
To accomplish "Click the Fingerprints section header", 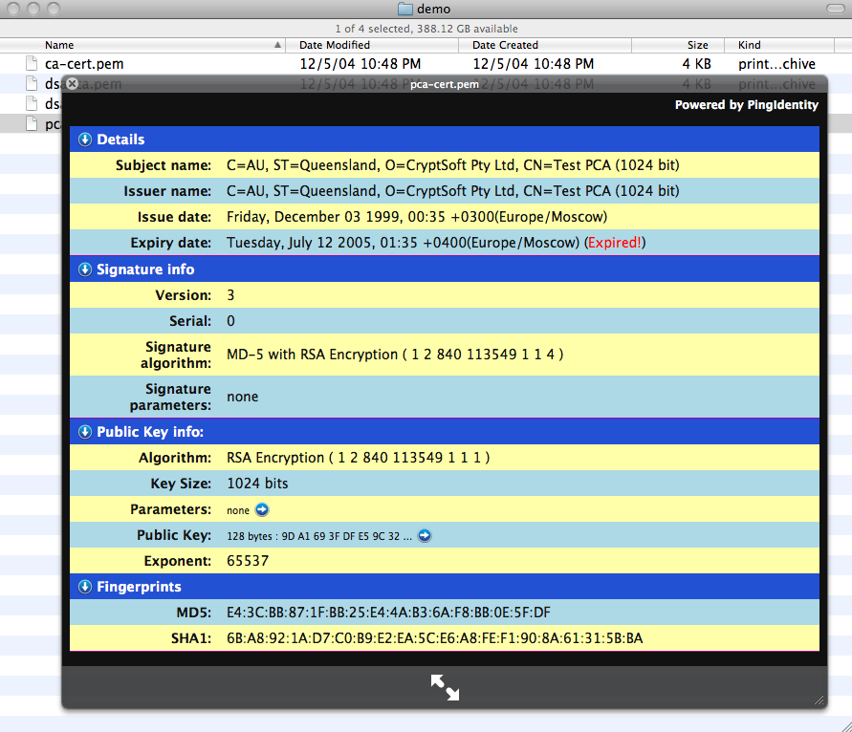I will 445,587.
